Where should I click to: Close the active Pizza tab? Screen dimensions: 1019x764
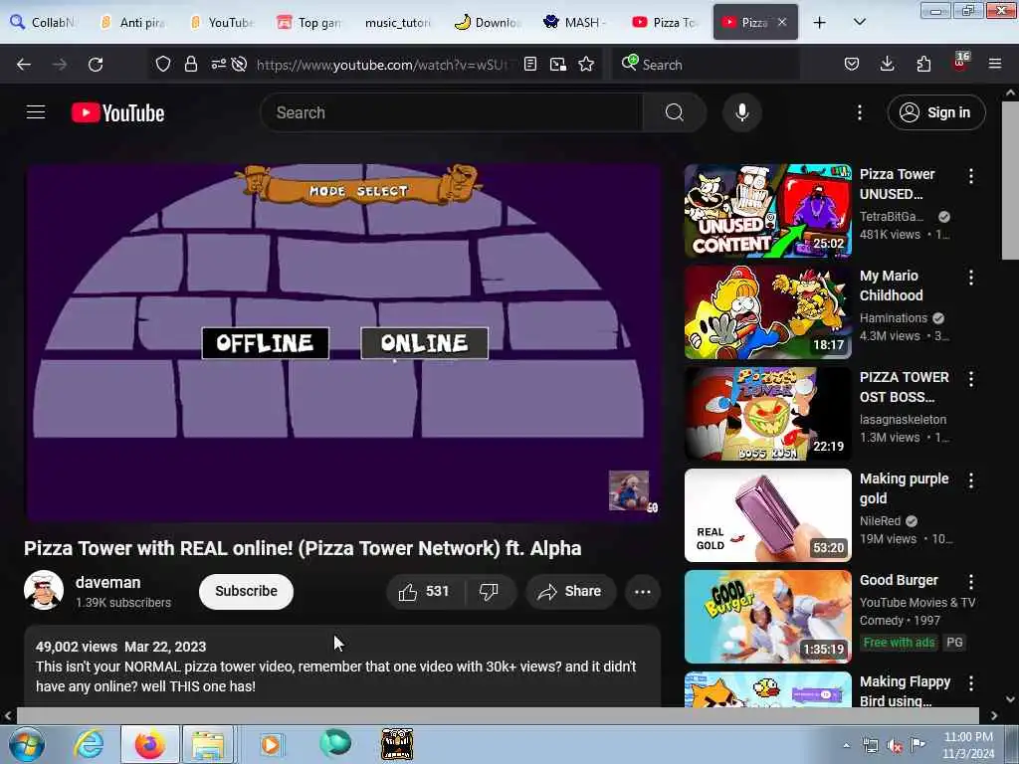tap(782, 22)
